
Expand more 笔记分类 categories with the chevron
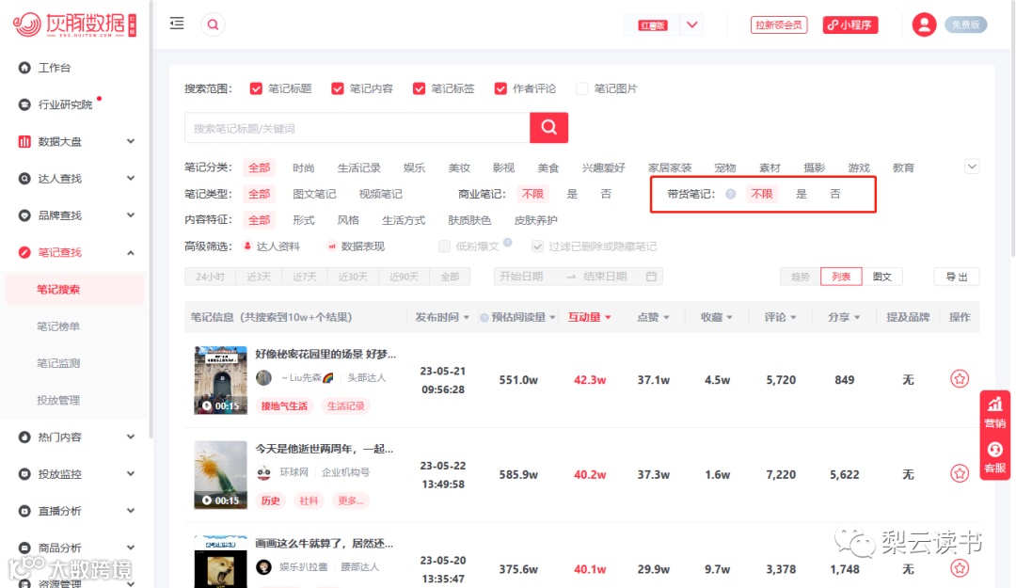pyautogui.click(x=971, y=167)
